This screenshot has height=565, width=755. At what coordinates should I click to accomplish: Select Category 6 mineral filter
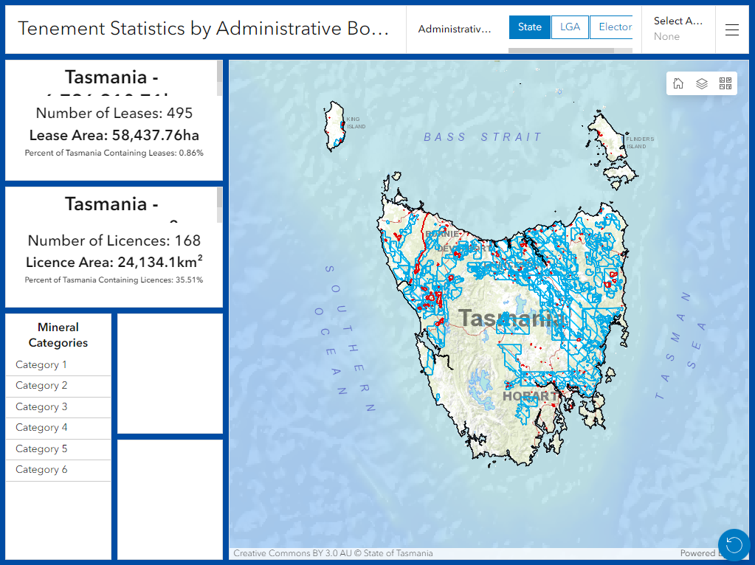(x=41, y=470)
